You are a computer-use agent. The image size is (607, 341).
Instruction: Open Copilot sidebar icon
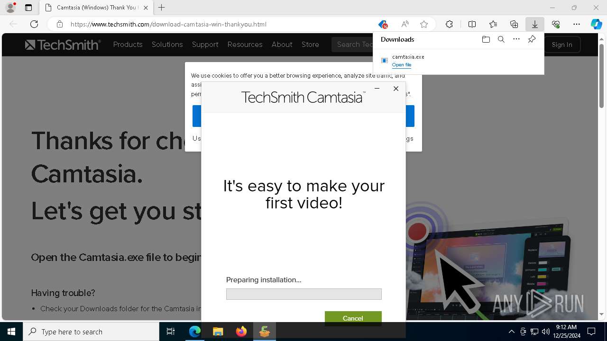tap(596, 24)
